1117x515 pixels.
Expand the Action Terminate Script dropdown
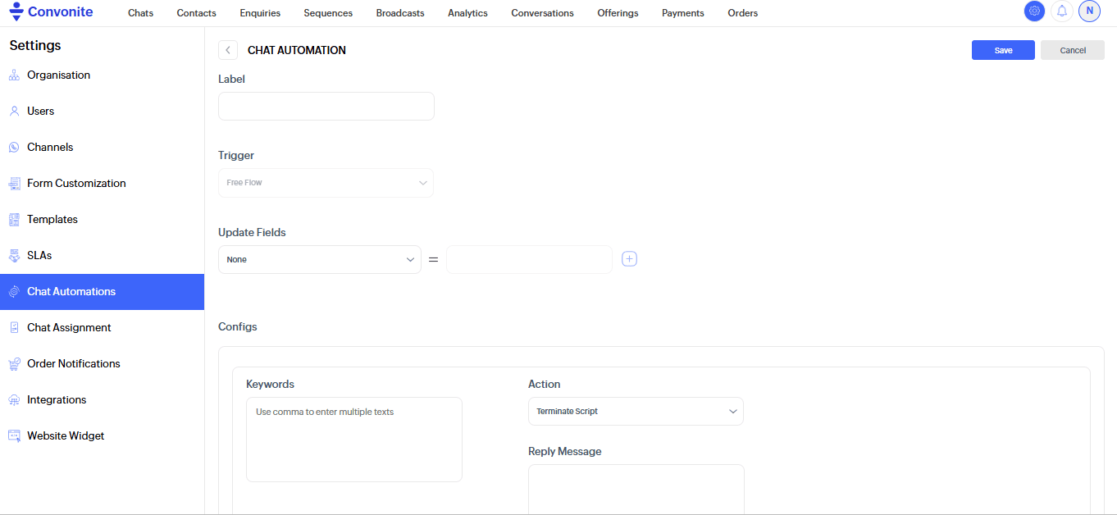636,412
